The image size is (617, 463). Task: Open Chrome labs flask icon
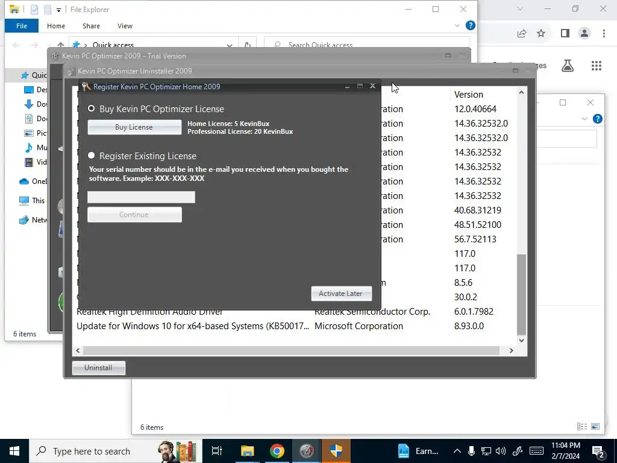[x=568, y=66]
